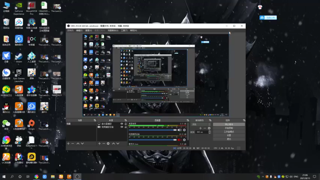Open the Help menu in OBS

click(134, 30)
